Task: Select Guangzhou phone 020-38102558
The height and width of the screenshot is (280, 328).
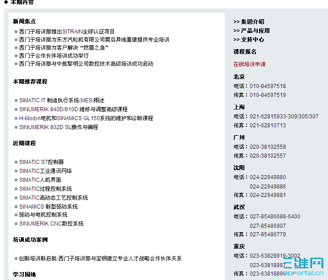Action: pyautogui.click(x=268, y=147)
